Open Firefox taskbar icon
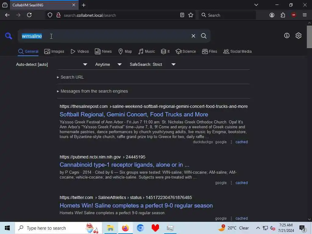This screenshot has height=234, width=312. click(125, 228)
